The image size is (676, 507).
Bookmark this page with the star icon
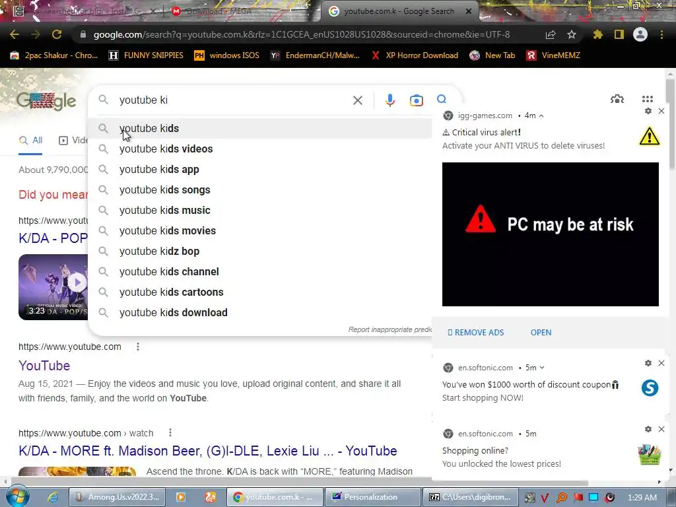pyautogui.click(x=572, y=34)
